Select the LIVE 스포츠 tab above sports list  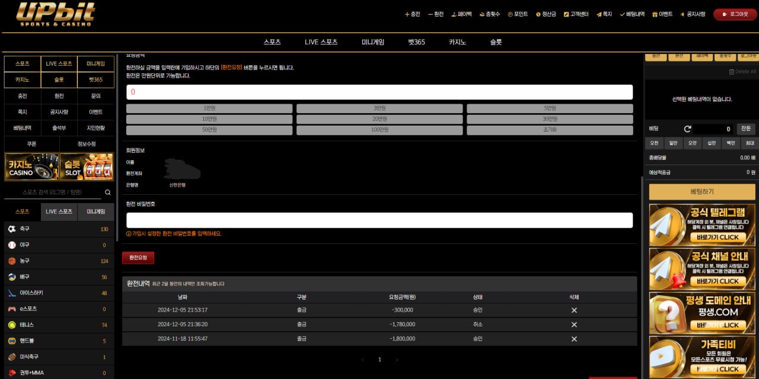[x=59, y=211]
